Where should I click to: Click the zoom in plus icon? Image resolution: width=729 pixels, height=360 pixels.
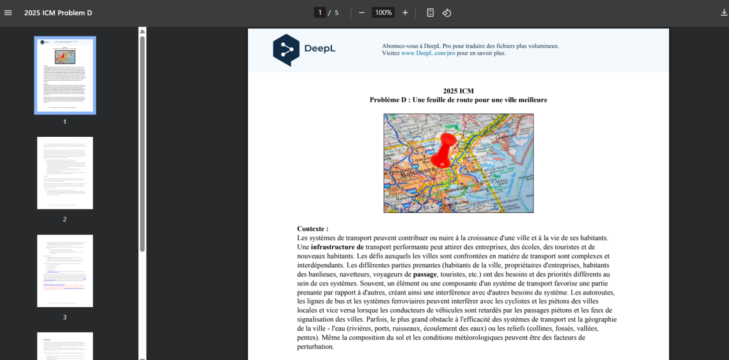(x=405, y=13)
